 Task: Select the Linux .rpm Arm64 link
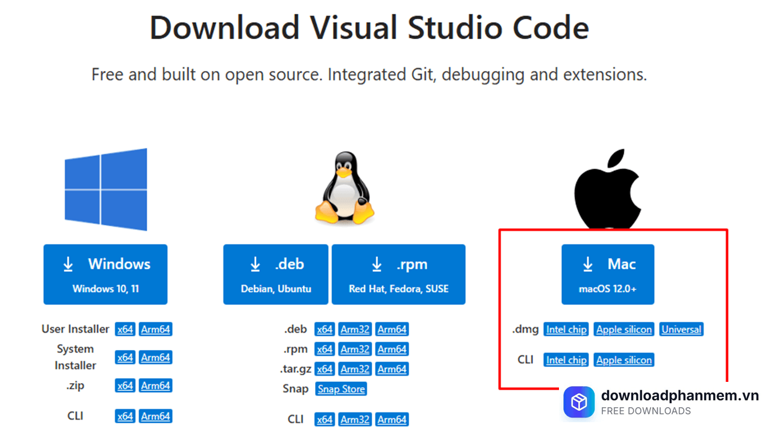click(392, 349)
